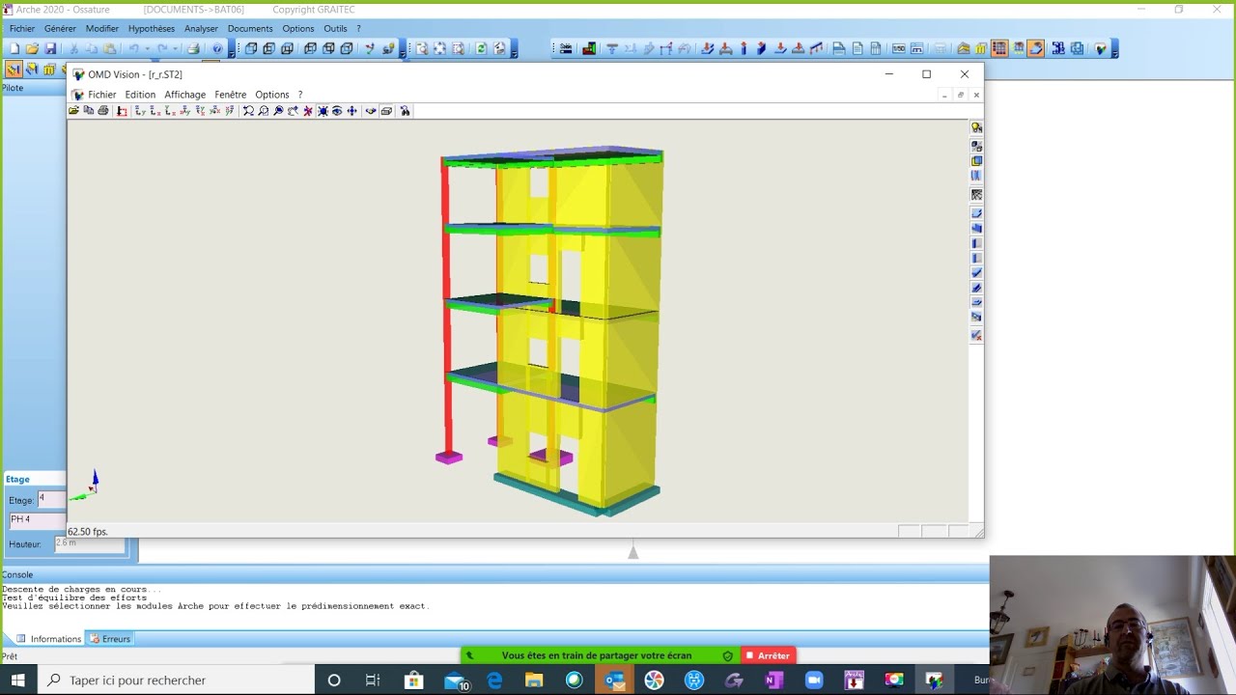The image size is (1236, 695).
Task: Click the green screen sharing notification bar
Action: click(x=600, y=655)
